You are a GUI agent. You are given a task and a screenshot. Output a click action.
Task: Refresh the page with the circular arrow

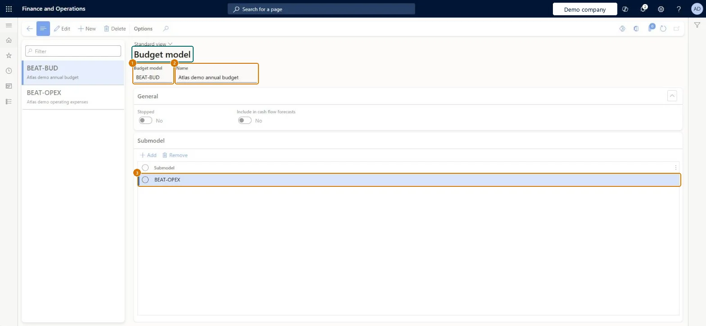click(x=663, y=29)
